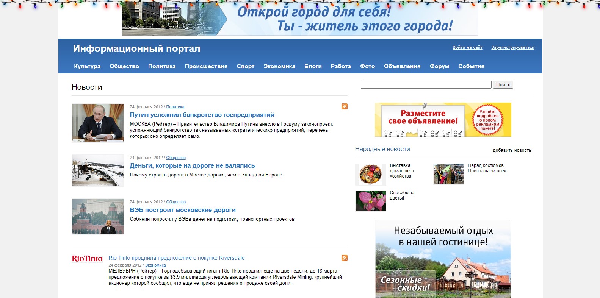This screenshot has width=600, height=298.
Task: Click the costume parade photo thumbnail
Action: tap(448, 174)
